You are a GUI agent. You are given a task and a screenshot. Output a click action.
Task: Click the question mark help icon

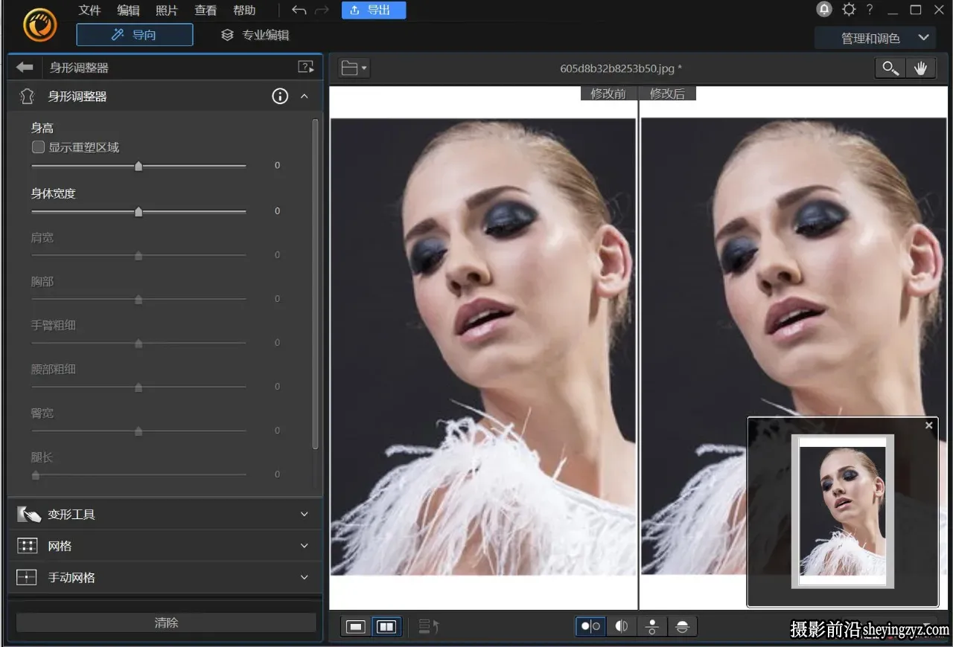[x=870, y=10]
